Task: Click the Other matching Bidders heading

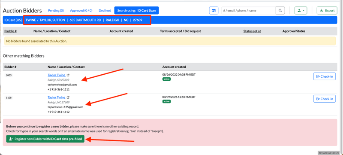Action: click(24, 56)
